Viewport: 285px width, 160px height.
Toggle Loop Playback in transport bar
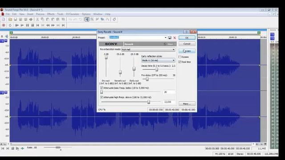pyautogui.click(x=10, y=25)
